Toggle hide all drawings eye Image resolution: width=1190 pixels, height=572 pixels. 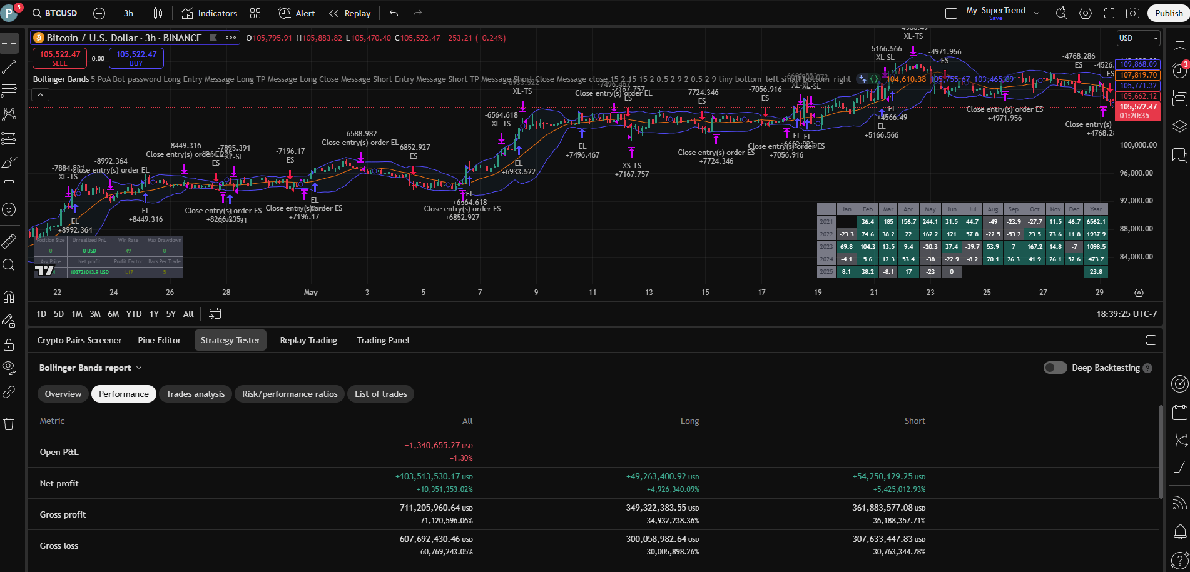click(9, 368)
